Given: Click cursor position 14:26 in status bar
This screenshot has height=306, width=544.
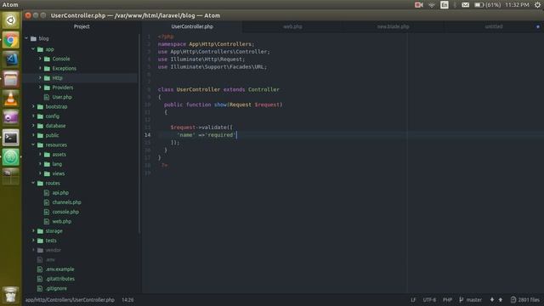Looking at the screenshot, I should pyautogui.click(x=127, y=300).
